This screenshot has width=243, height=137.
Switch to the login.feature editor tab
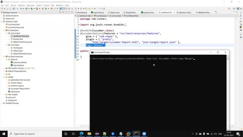tap(98, 13)
